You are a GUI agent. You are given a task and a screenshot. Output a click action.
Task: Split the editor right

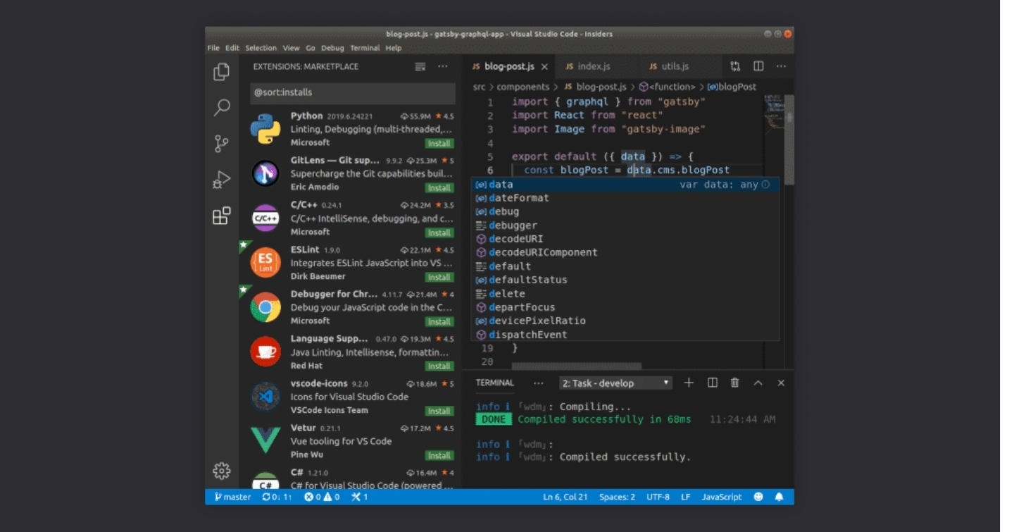[758, 66]
